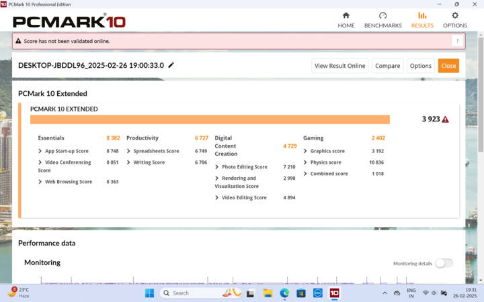Click View Result Online button
Screen dimensions: 484x302
point(340,66)
